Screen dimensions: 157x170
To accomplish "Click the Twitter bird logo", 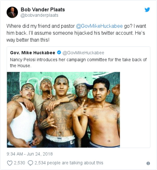I will coord(147,10).
